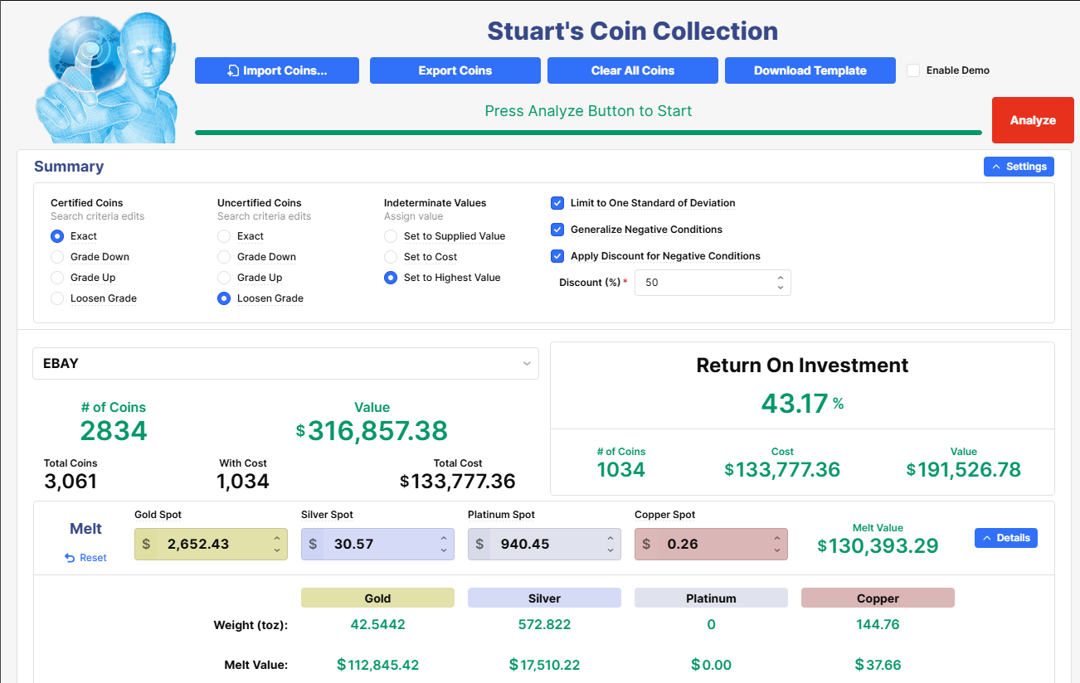This screenshot has height=683, width=1080.
Task: Increase the Silver Spot stepper arrow
Action: point(444,539)
